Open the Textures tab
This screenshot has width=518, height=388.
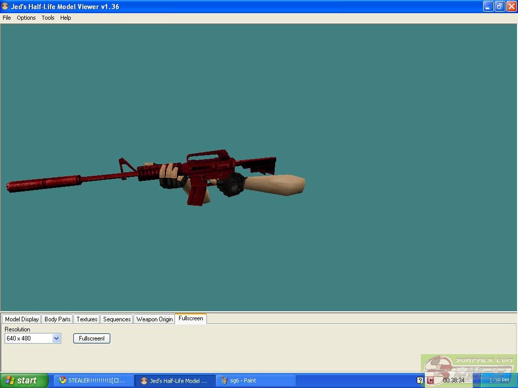pyautogui.click(x=87, y=319)
